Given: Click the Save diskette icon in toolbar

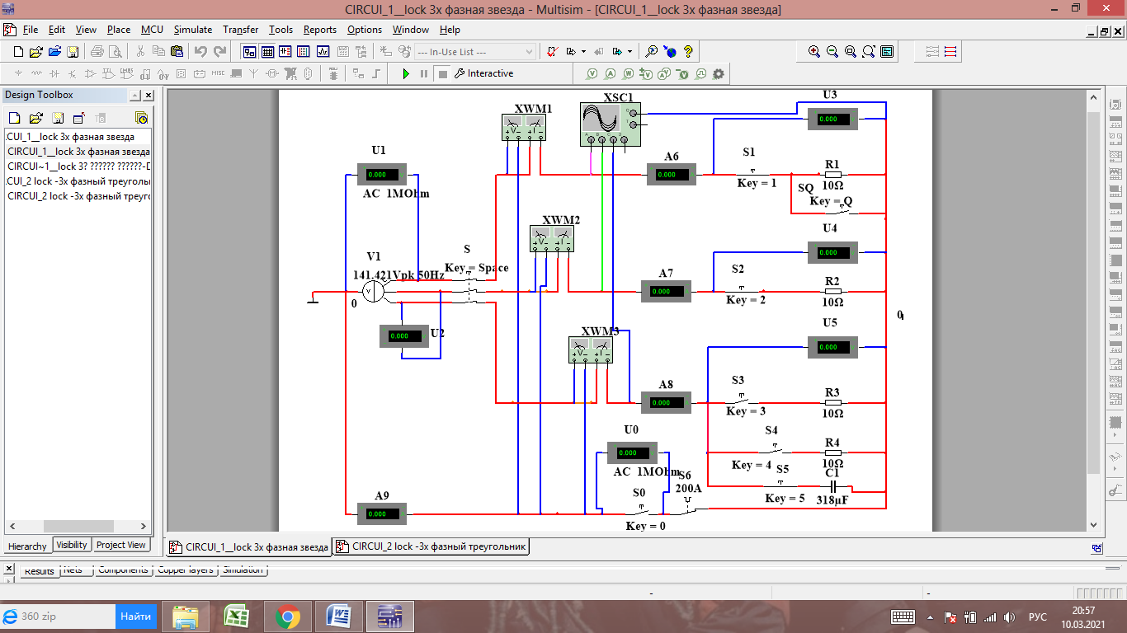Looking at the screenshot, I should 73,51.
